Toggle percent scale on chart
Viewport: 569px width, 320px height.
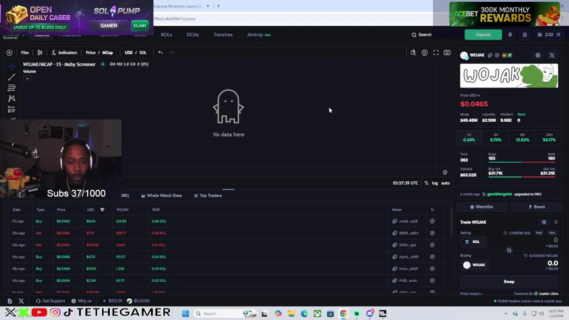click(x=426, y=183)
